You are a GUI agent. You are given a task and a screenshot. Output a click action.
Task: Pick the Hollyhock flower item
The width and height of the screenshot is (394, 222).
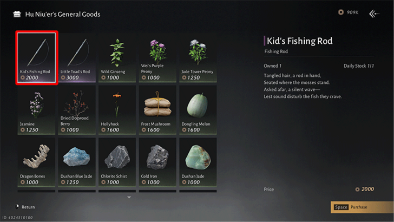click(117, 109)
